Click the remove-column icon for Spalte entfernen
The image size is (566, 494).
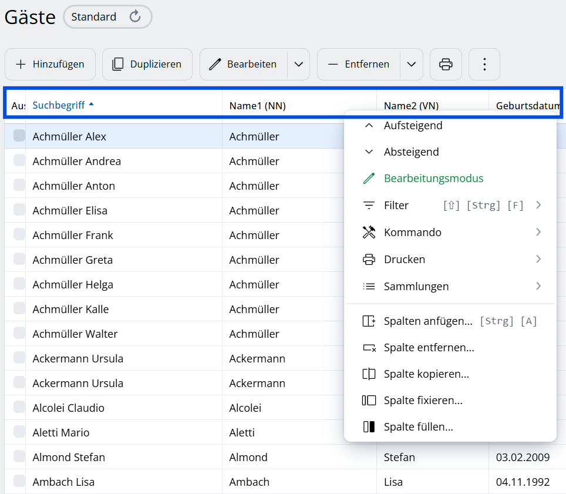[369, 348]
